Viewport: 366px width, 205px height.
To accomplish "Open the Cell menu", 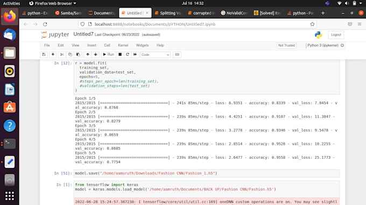I will pyautogui.click(x=107, y=46).
